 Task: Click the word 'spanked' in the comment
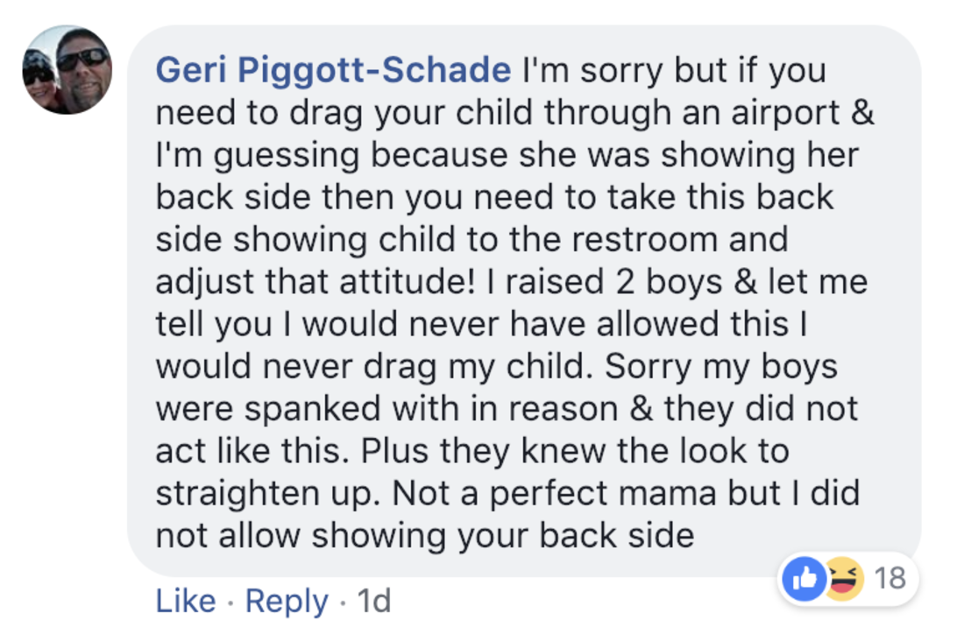(312, 410)
